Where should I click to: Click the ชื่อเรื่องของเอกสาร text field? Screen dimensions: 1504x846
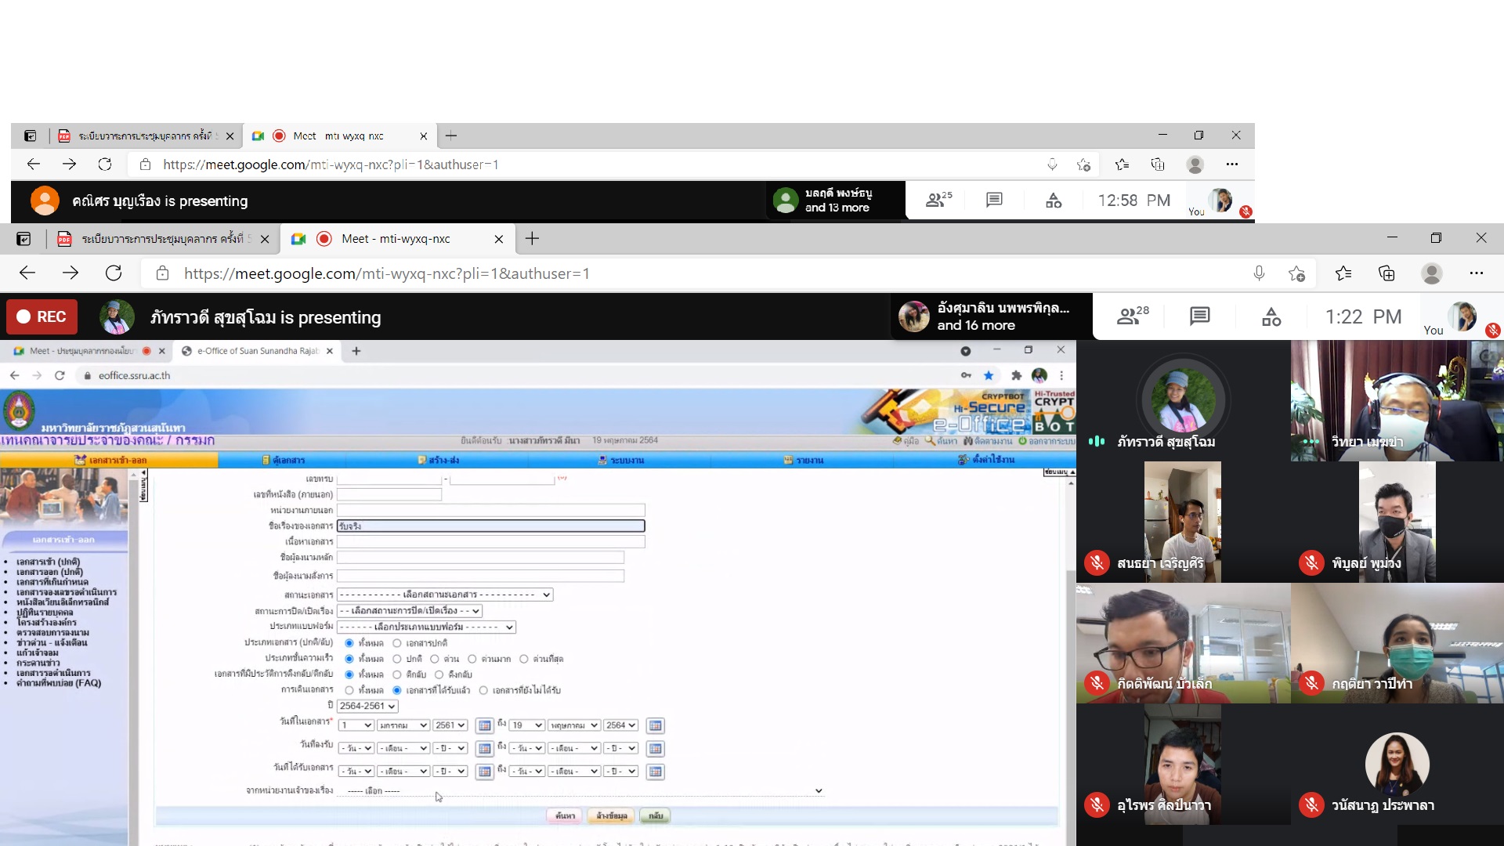(x=490, y=526)
